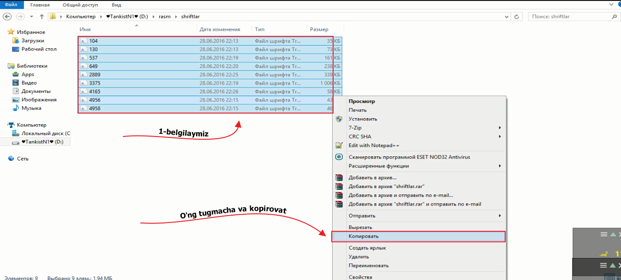Select font file 2889
The width and height of the screenshot is (621, 280).
(210, 74)
